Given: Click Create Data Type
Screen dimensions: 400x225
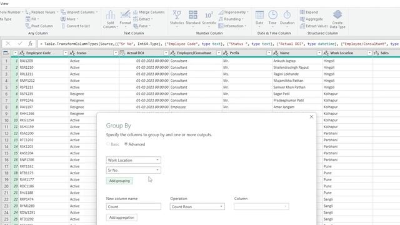Looking at the screenshot, I should tap(337, 19).
